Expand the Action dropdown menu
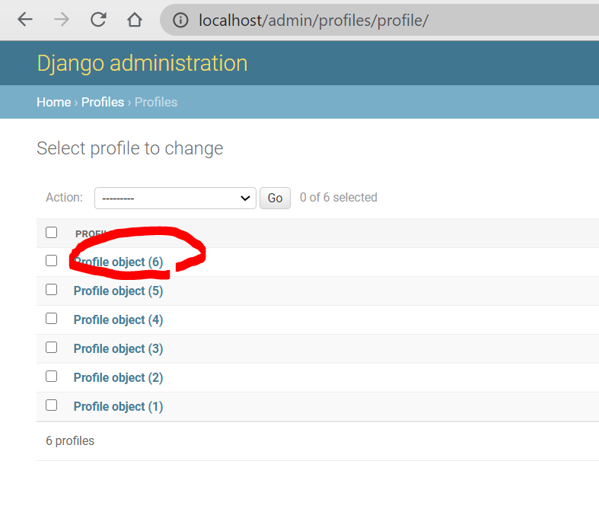Screen dimensions: 599x518 [175, 198]
